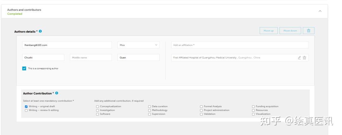
Task: Collapse the Authors and contributors section
Action: point(320,11)
